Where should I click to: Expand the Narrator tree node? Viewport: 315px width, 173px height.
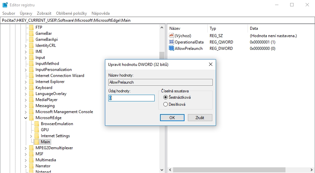pyautogui.click(x=26, y=166)
